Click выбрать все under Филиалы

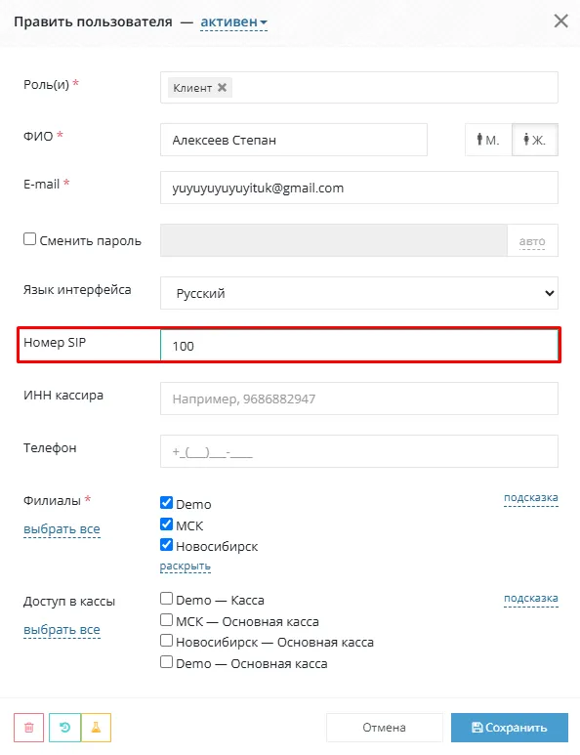click(x=62, y=528)
